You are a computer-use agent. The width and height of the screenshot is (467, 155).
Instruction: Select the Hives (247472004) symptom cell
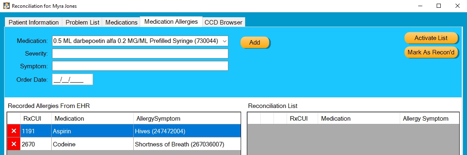click(187, 131)
